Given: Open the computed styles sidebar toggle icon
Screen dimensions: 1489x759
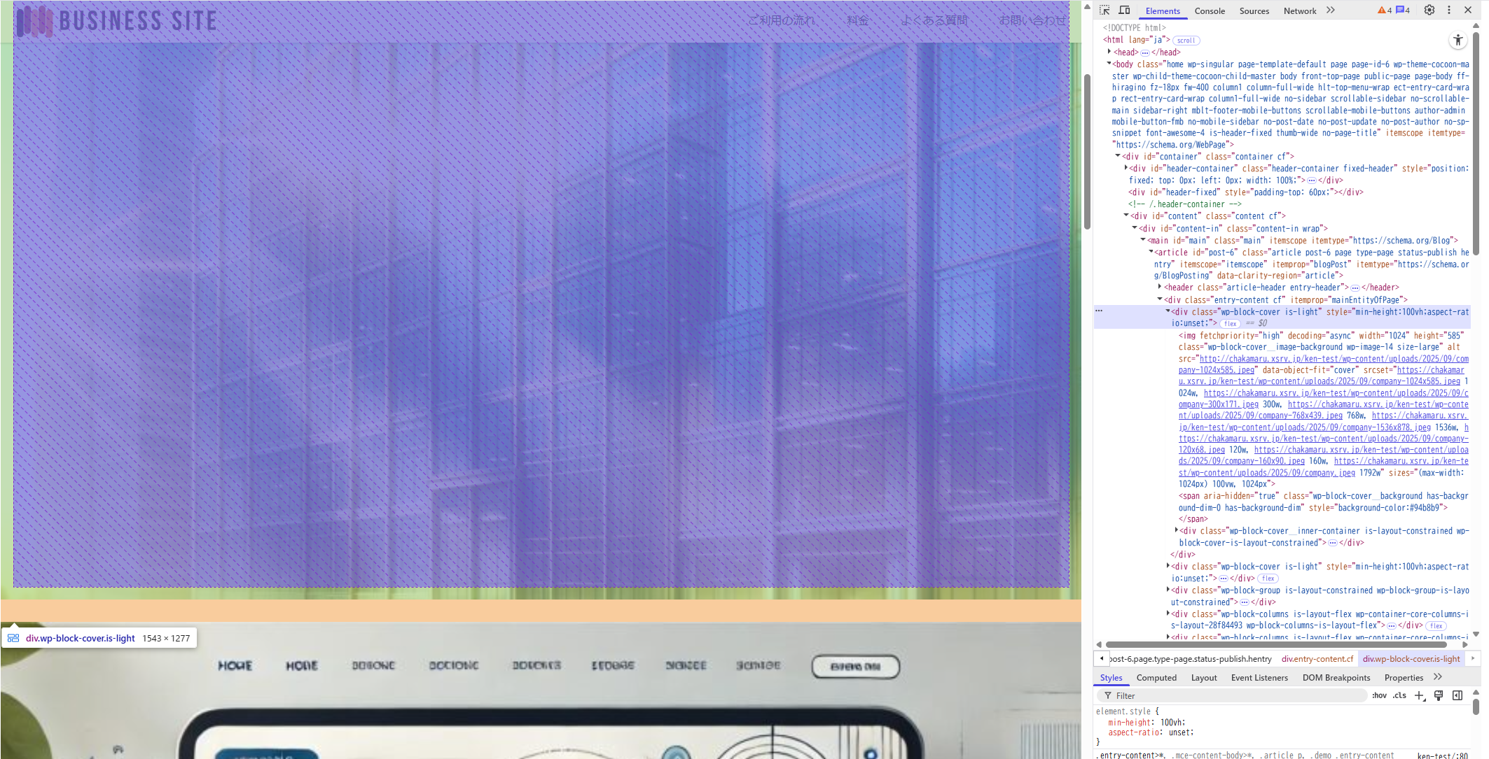Looking at the screenshot, I should pyautogui.click(x=1457, y=695).
